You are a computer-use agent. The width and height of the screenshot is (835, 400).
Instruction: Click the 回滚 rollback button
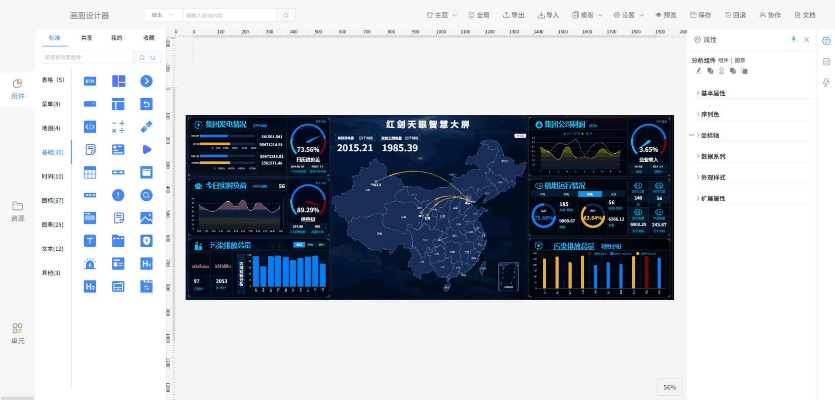(736, 15)
